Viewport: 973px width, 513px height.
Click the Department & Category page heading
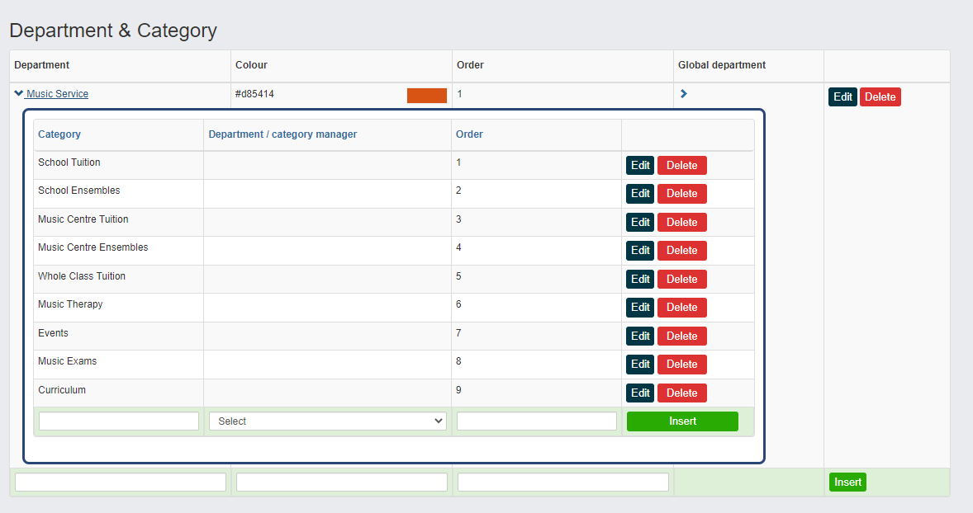(x=113, y=31)
